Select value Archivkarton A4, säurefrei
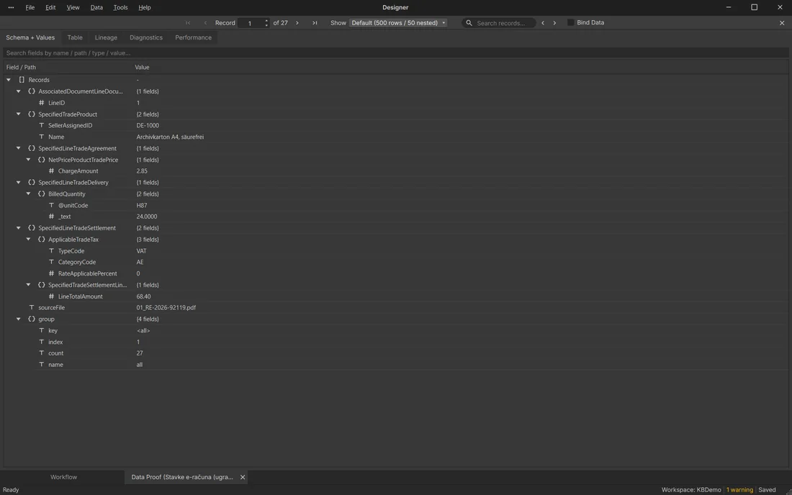Image resolution: width=792 pixels, height=495 pixels. pos(170,137)
